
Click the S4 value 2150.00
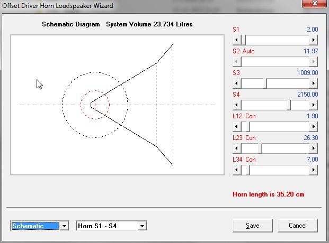(x=308, y=95)
